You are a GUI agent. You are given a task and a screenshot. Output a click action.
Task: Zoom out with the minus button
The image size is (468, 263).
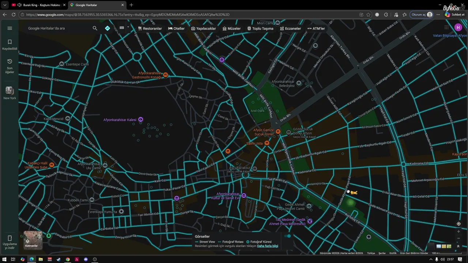(458, 238)
